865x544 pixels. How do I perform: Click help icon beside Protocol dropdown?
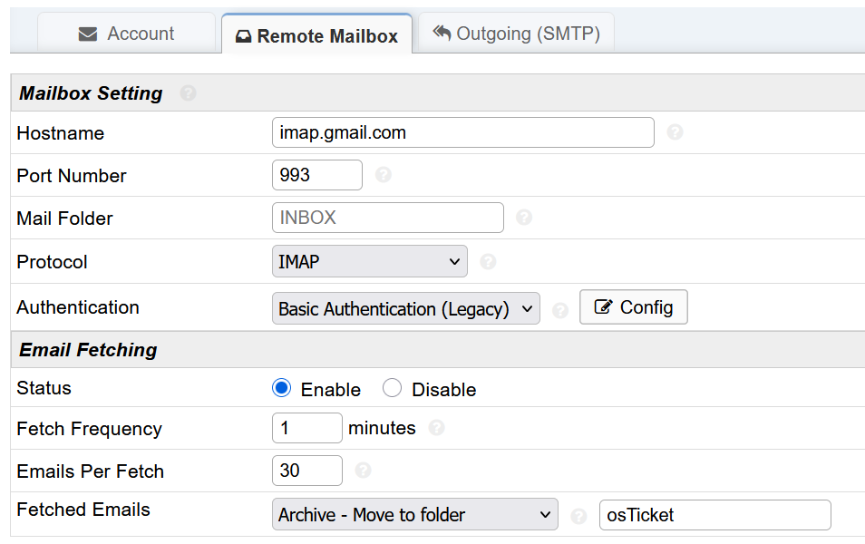point(488,261)
